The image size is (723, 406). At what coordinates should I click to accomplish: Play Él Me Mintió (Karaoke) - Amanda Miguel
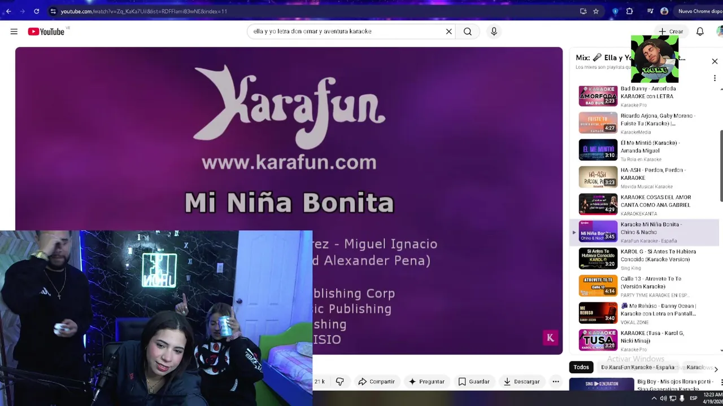click(x=644, y=151)
